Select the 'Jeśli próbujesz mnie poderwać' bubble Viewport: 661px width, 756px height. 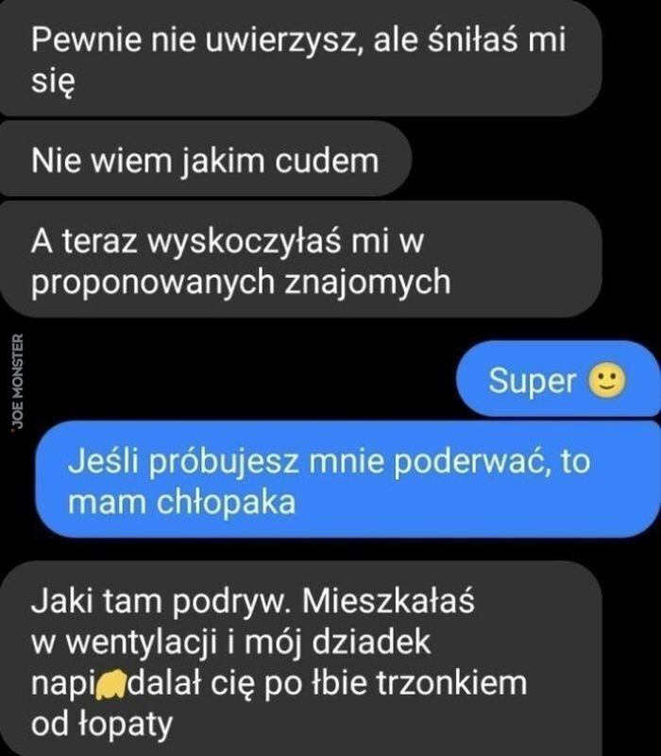(347, 479)
